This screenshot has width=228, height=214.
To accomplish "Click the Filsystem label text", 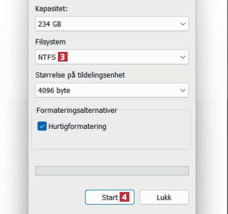I will click(50, 42).
